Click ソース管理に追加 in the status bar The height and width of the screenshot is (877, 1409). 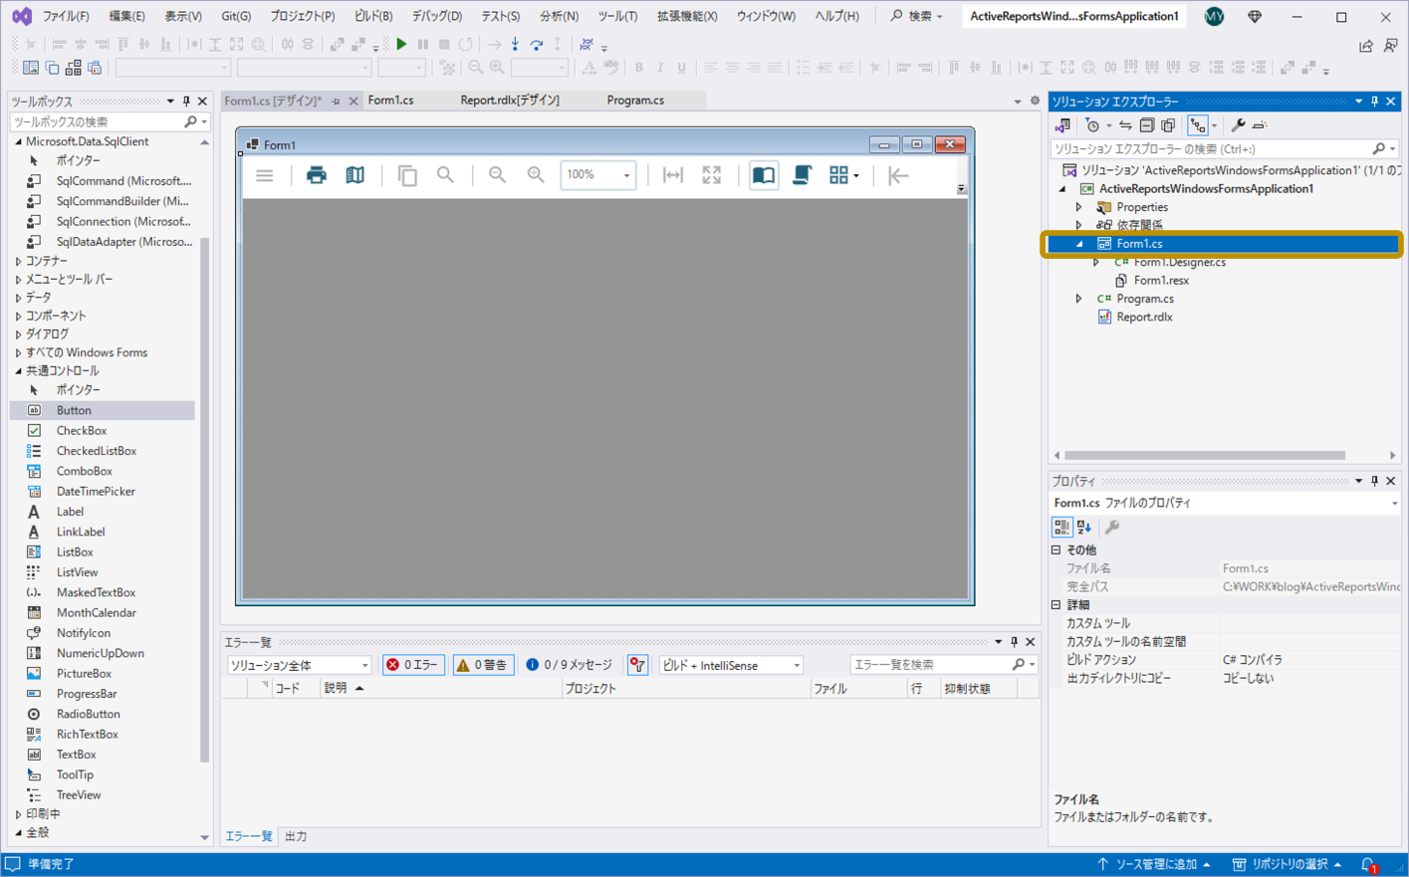point(1155,864)
